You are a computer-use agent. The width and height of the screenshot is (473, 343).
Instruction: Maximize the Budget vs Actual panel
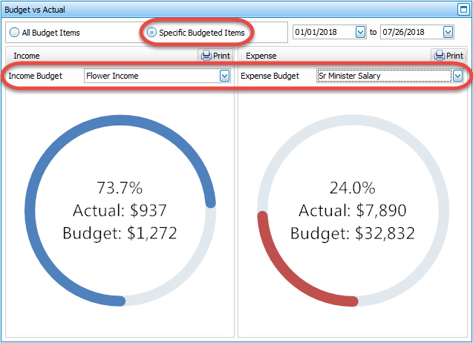(x=464, y=10)
